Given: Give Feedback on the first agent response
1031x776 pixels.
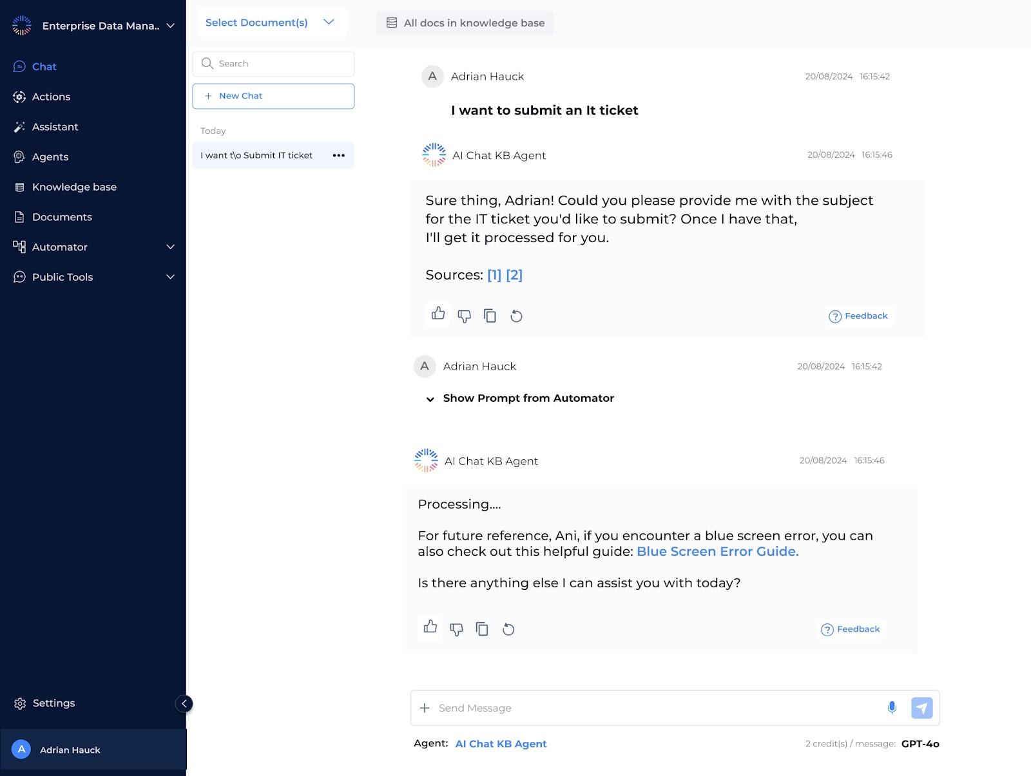Looking at the screenshot, I should (x=858, y=316).
